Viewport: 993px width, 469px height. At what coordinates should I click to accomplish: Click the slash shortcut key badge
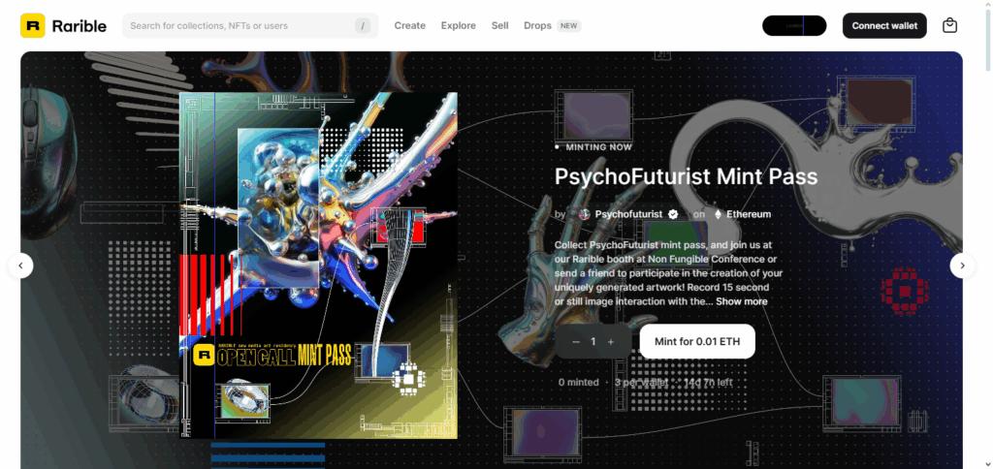coord(363,26)
